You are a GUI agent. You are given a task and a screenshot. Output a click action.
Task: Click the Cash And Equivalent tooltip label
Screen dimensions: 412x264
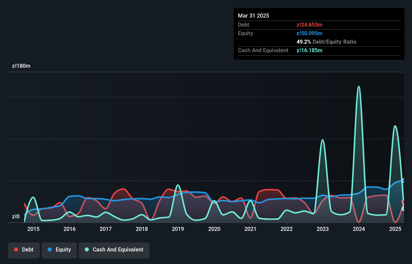[263, 50]
